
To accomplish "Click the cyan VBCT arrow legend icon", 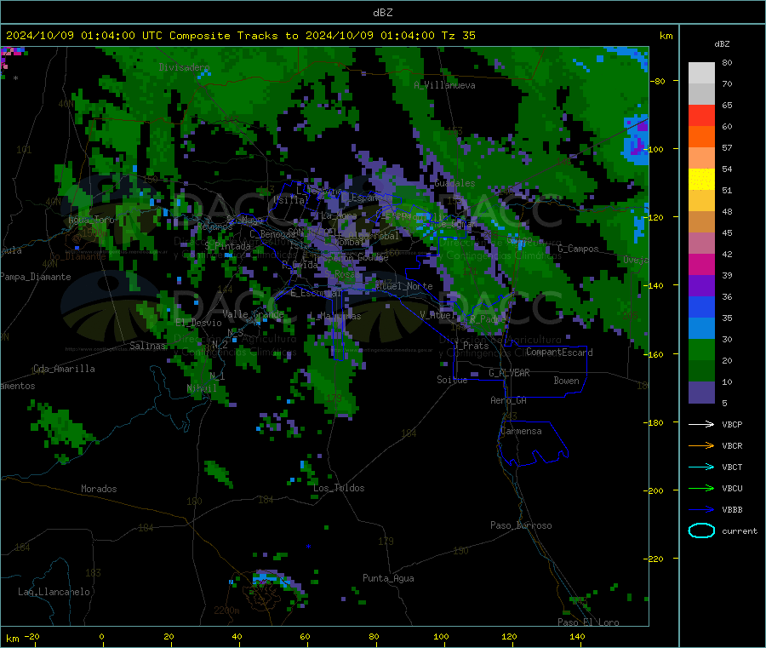I will [701, 467].
